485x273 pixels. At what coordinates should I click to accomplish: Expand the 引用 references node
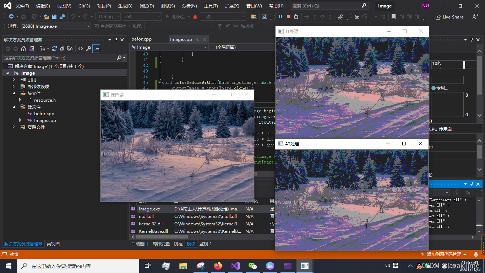pos(14,80)
